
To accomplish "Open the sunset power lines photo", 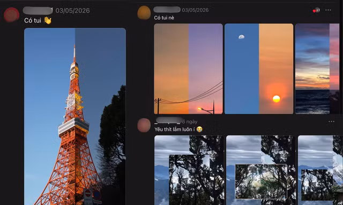I will (188, 69).
